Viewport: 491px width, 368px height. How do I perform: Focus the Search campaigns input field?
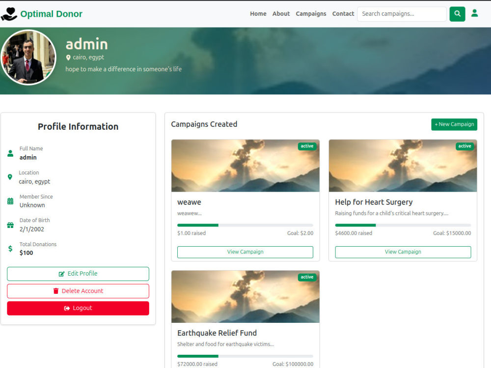(402, 14)
